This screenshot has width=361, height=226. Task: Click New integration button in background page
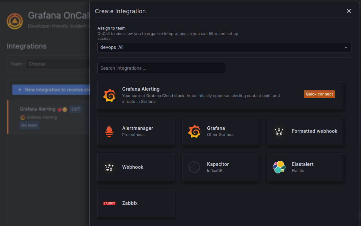click(x=51, y=90)
